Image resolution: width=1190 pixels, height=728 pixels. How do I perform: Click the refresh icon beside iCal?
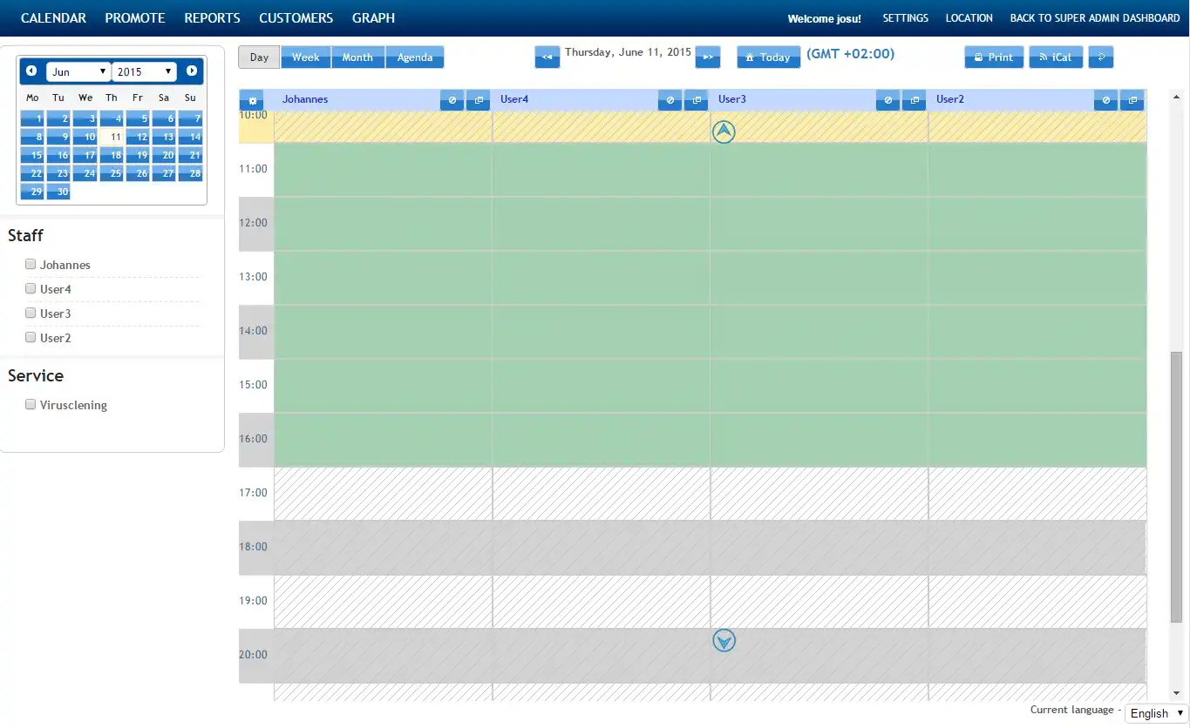[x=1101, y=57]
